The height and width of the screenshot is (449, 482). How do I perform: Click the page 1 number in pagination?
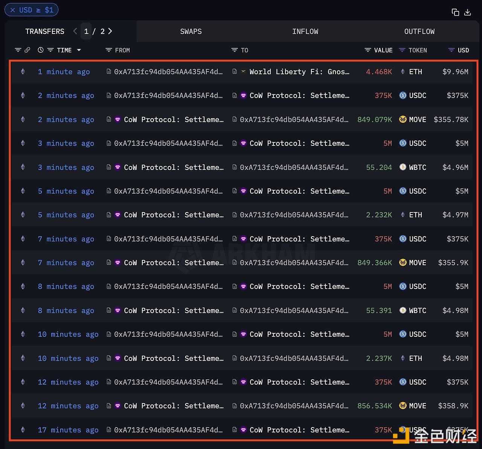[x=86, y=31]
